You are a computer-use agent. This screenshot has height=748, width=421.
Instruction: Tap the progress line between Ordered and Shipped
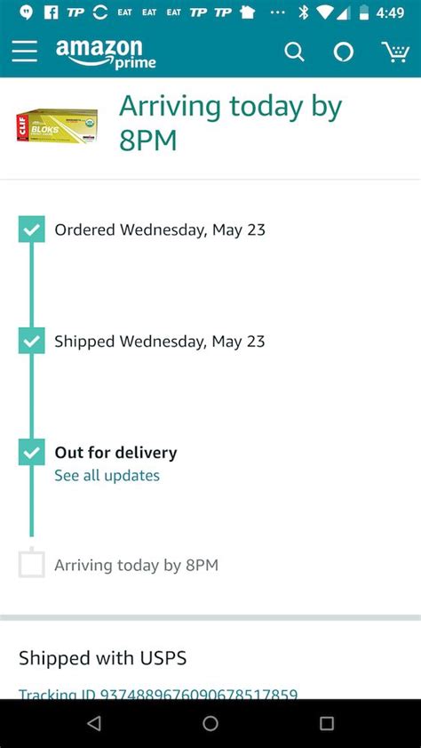(31, 285)
